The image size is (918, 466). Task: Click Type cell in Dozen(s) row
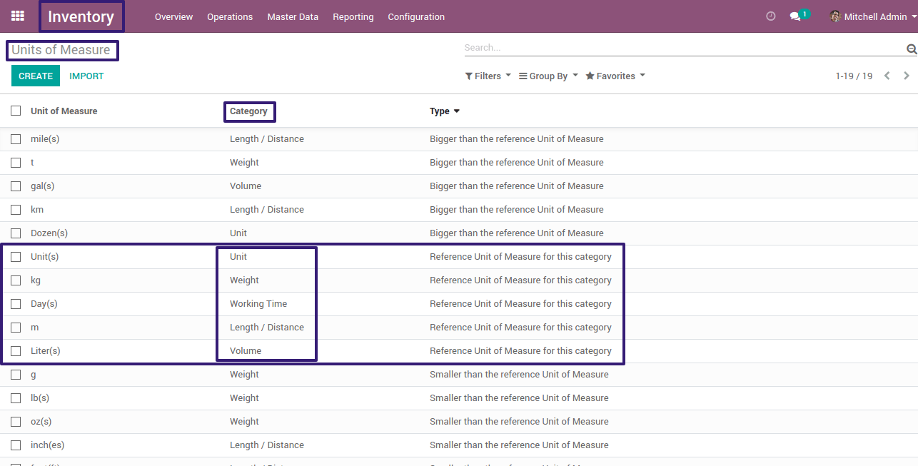(517, 233)
